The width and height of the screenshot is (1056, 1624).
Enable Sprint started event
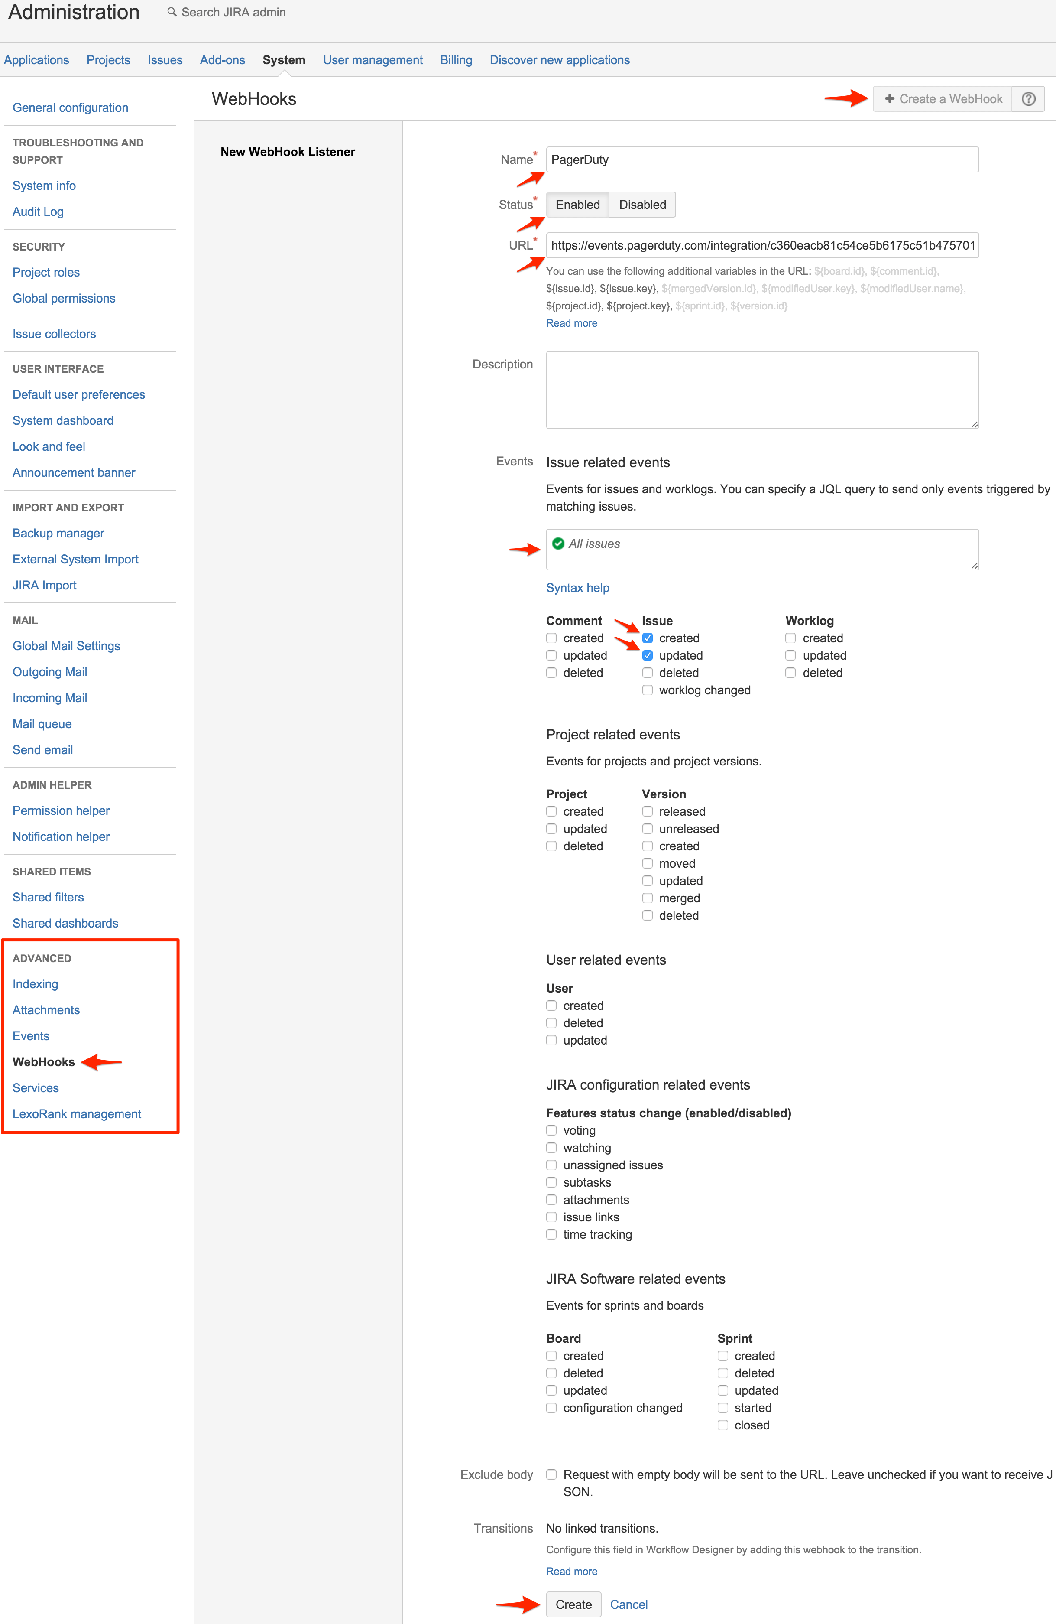[x=722, y=1408]
